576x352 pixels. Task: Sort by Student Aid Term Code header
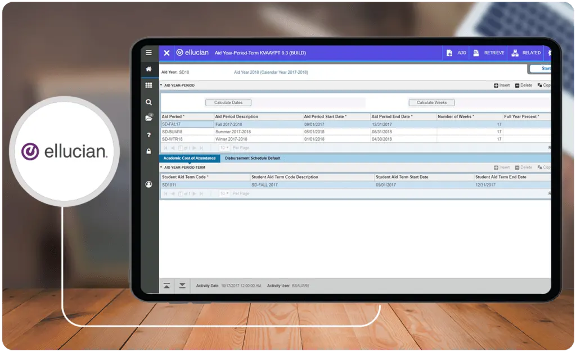pos(205,177)
